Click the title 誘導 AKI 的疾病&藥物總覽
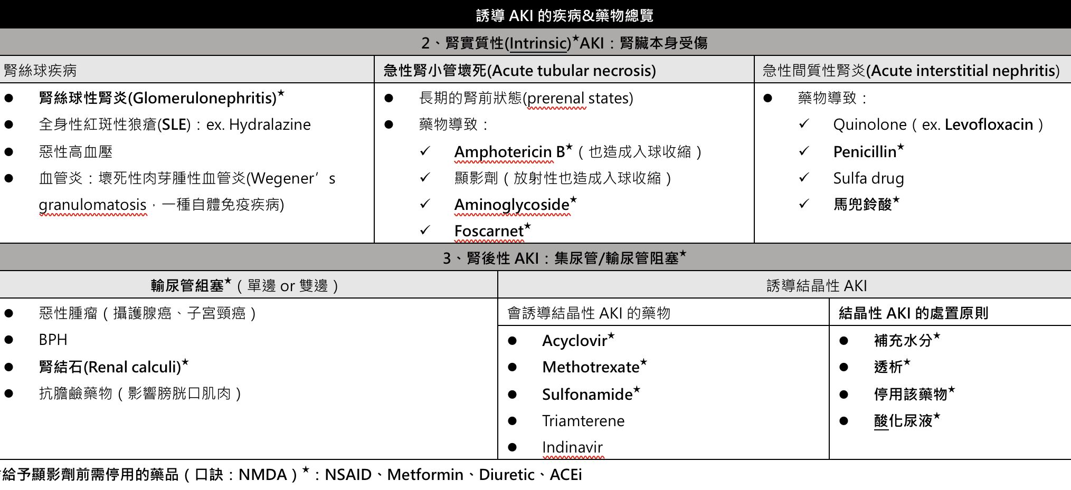Screen dimensions: 1071x490 564,15
